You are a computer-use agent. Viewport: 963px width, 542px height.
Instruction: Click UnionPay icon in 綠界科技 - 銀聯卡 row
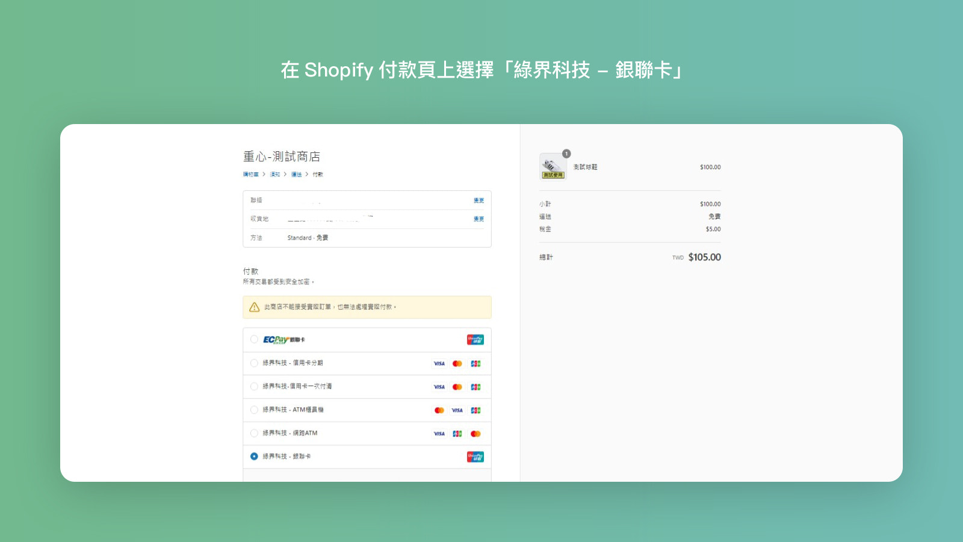475,456
